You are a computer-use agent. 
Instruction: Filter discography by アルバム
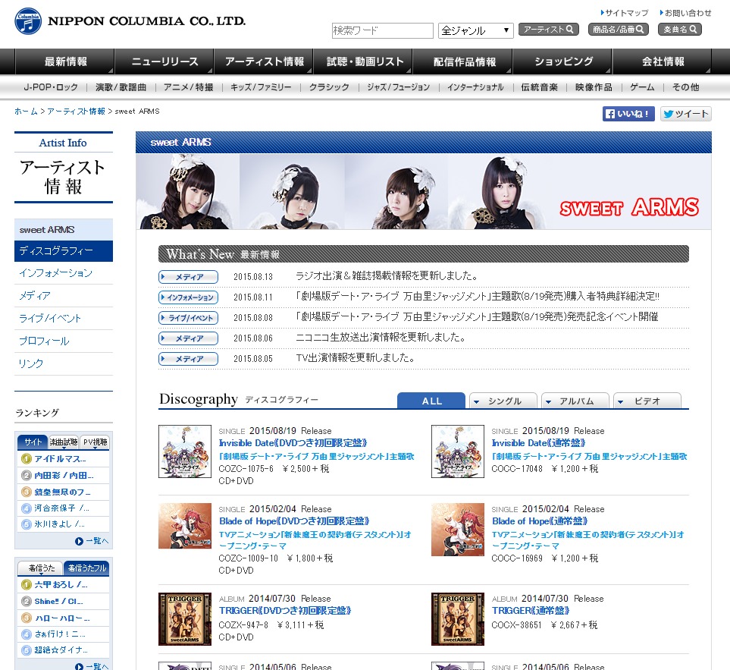coord(575,401)
